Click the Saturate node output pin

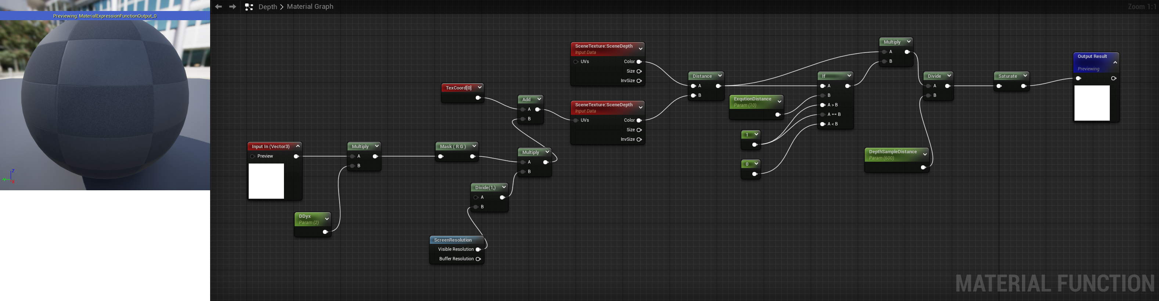(x=1023, y=86)
